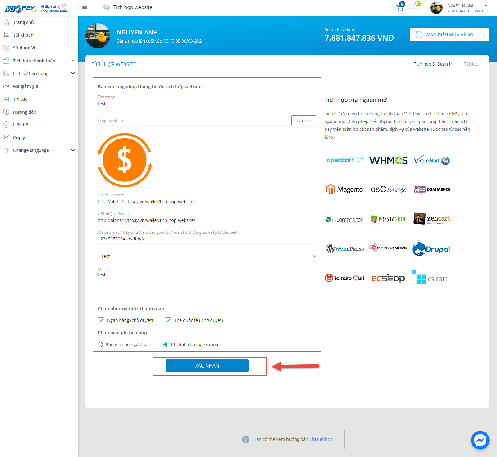Toggle the hamburger sidebar menu
497x457 pixels.
click(84, 7)
